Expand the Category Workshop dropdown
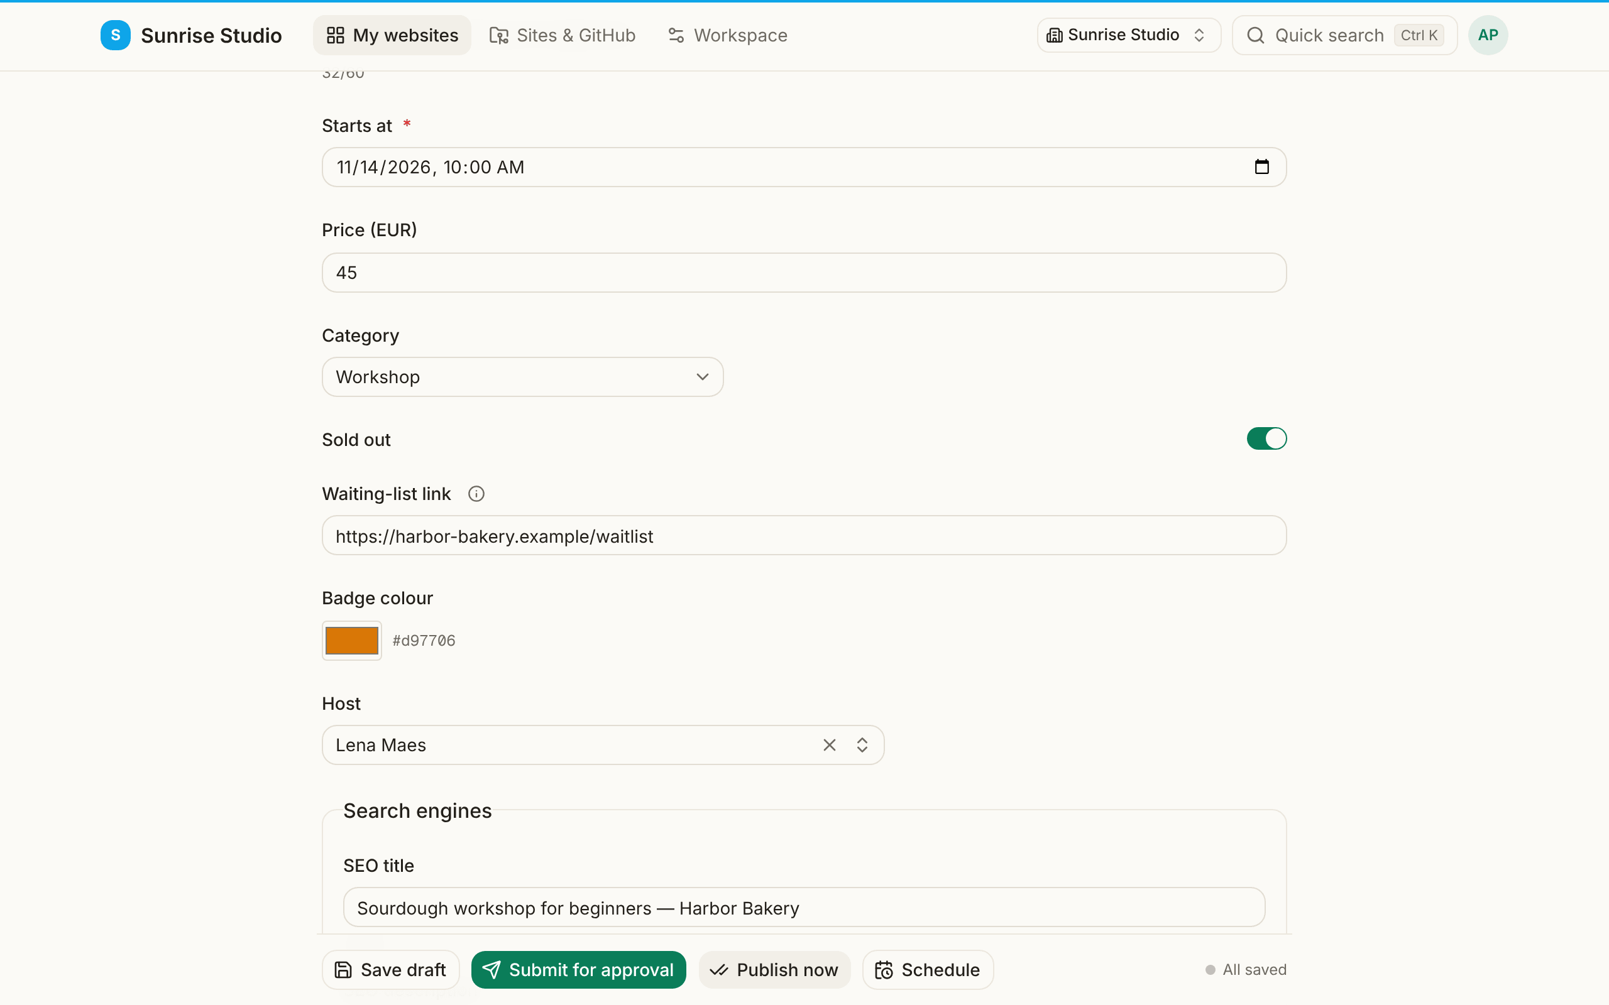The height and width of the screenshot is (1005, 1609). pyautogui.click(x=522, y=377)
